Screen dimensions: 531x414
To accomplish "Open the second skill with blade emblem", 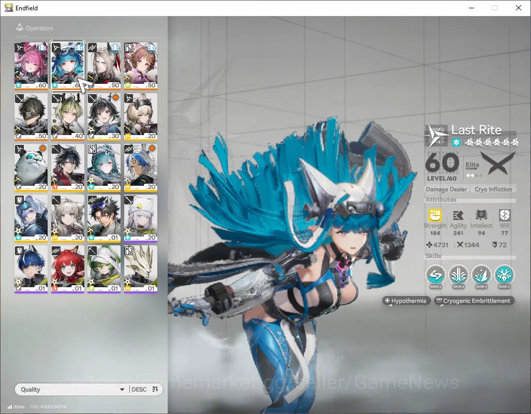I will coord(459,275).
